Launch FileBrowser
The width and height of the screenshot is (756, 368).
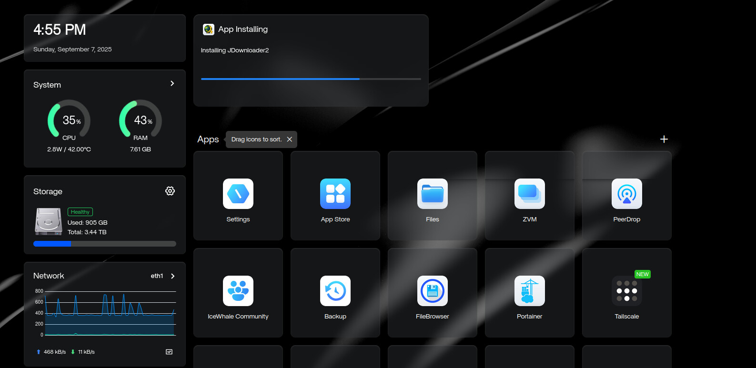[432, 291]
